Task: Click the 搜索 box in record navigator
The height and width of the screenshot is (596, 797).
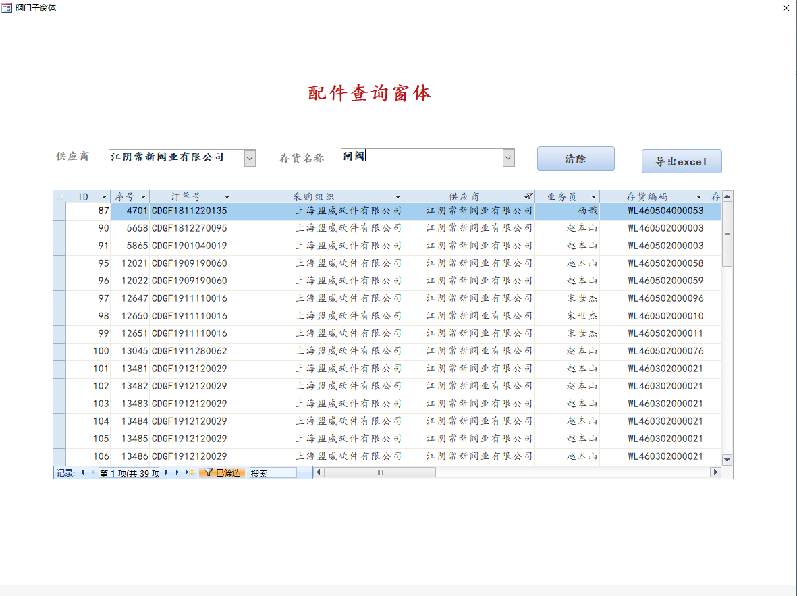Action: (273, 473)
